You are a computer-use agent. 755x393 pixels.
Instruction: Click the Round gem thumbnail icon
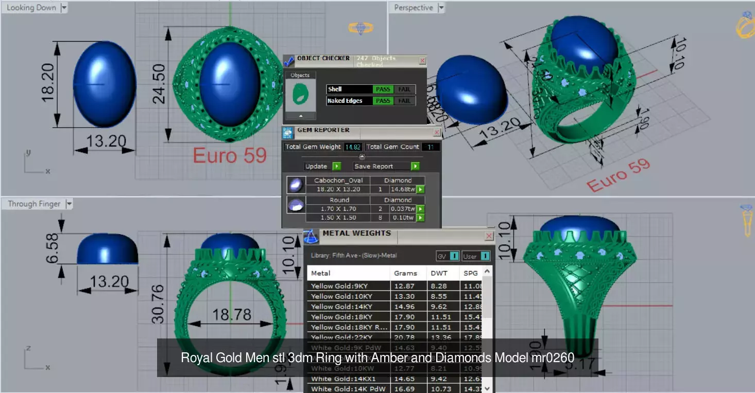coord(296,205)
